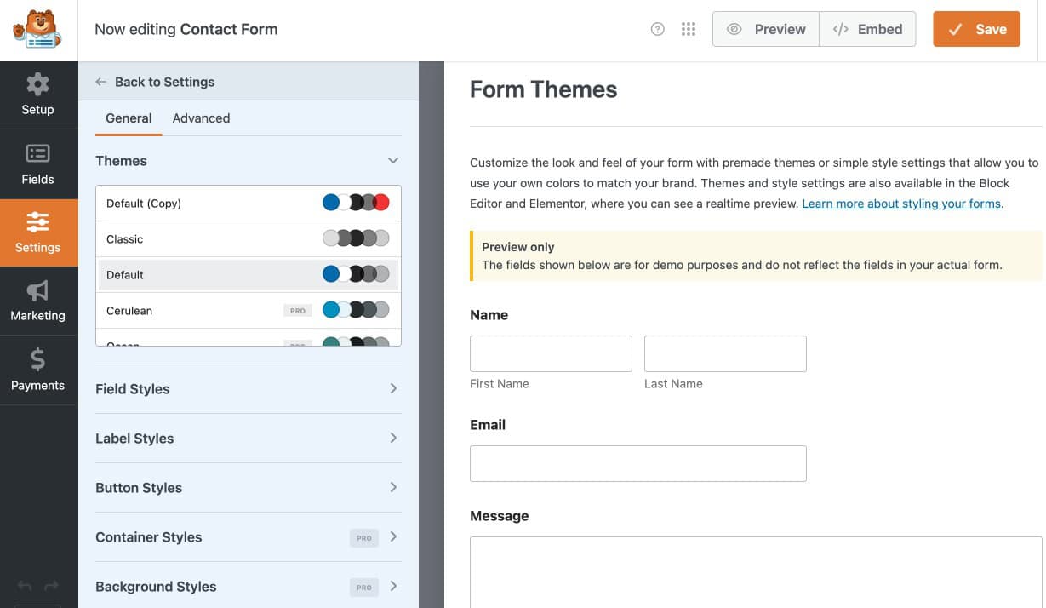
Task: Click the undo arrow icon
Action: click(25, 587)
